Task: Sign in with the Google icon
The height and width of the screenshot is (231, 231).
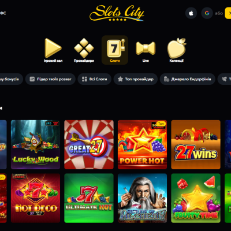Action: coord(207,13)
